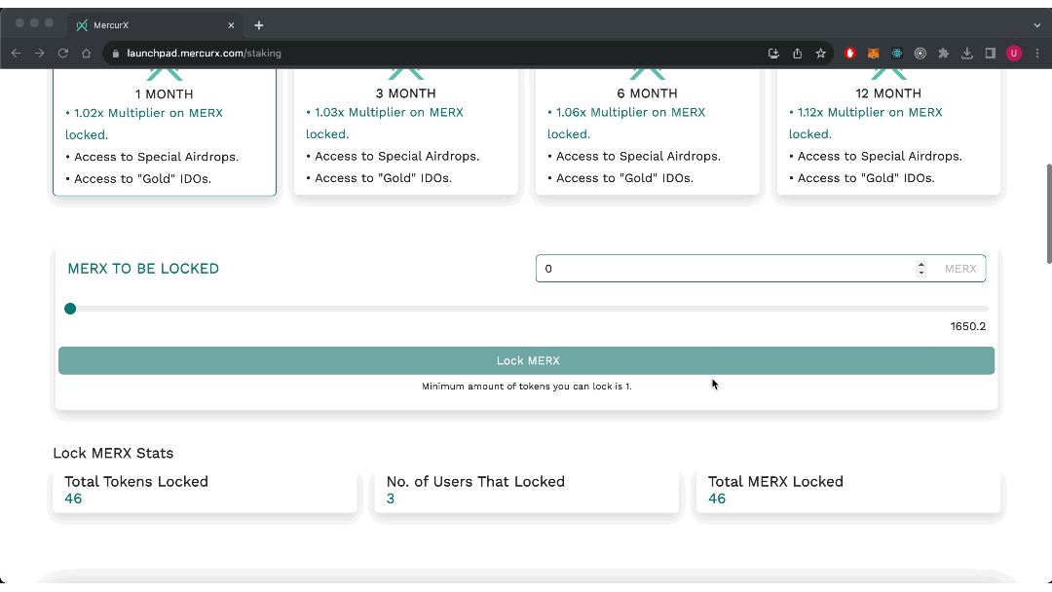Click the Total MERX Locked value 46

click(x=717, y=499)
